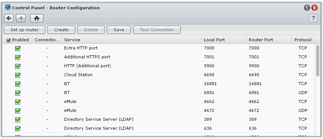Click the Save button
The height and width of the screenshot is (139, 323).
coord(119,30)
